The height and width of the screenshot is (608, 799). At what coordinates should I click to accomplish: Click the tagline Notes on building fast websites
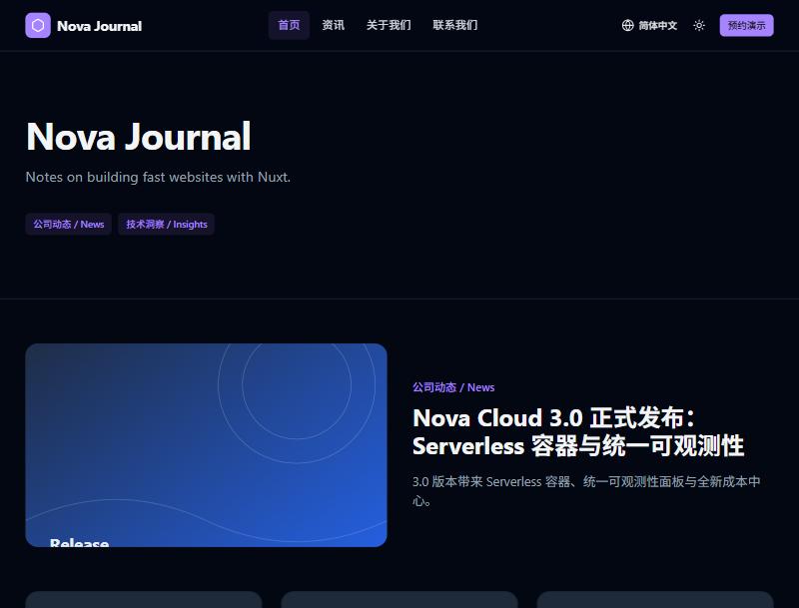tap(158, 177)
